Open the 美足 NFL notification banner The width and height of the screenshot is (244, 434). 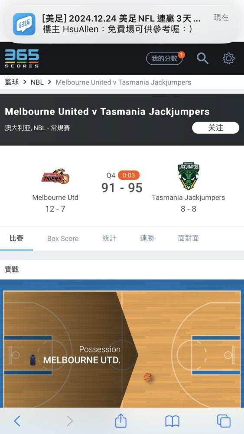tap(122, 24)
